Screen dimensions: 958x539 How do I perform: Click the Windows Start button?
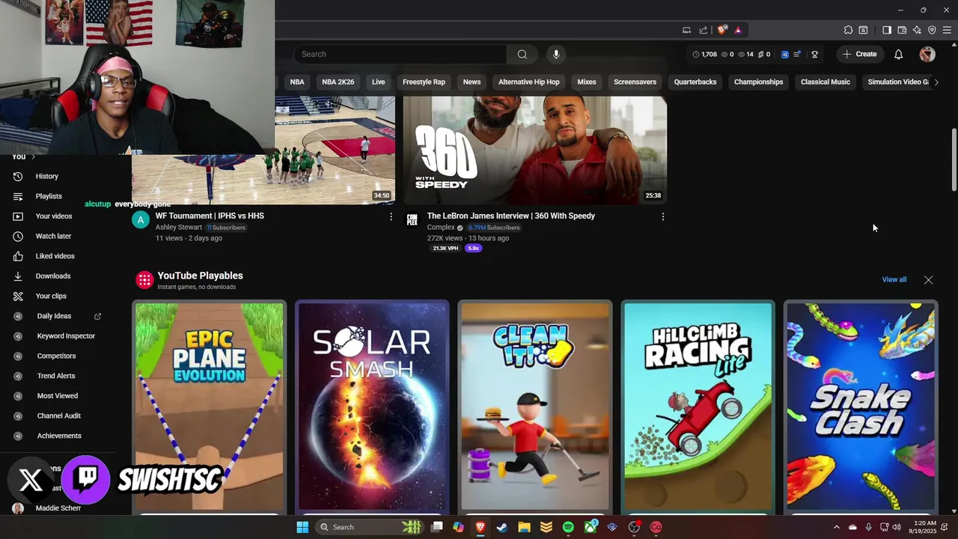[x=302, y=527]
